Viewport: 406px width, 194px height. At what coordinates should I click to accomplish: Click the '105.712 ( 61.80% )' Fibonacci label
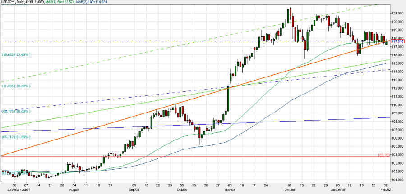(x=16, y=137)
